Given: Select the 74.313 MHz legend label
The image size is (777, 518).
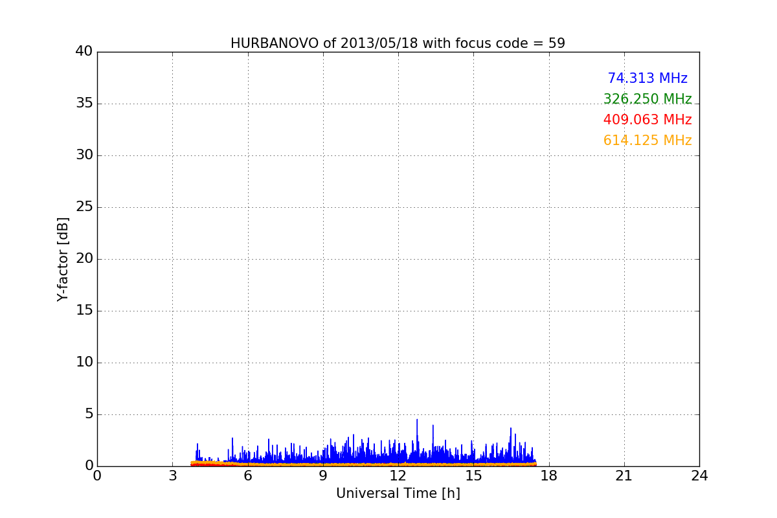Looking at the screenshot, I should [x=647, y=78].
